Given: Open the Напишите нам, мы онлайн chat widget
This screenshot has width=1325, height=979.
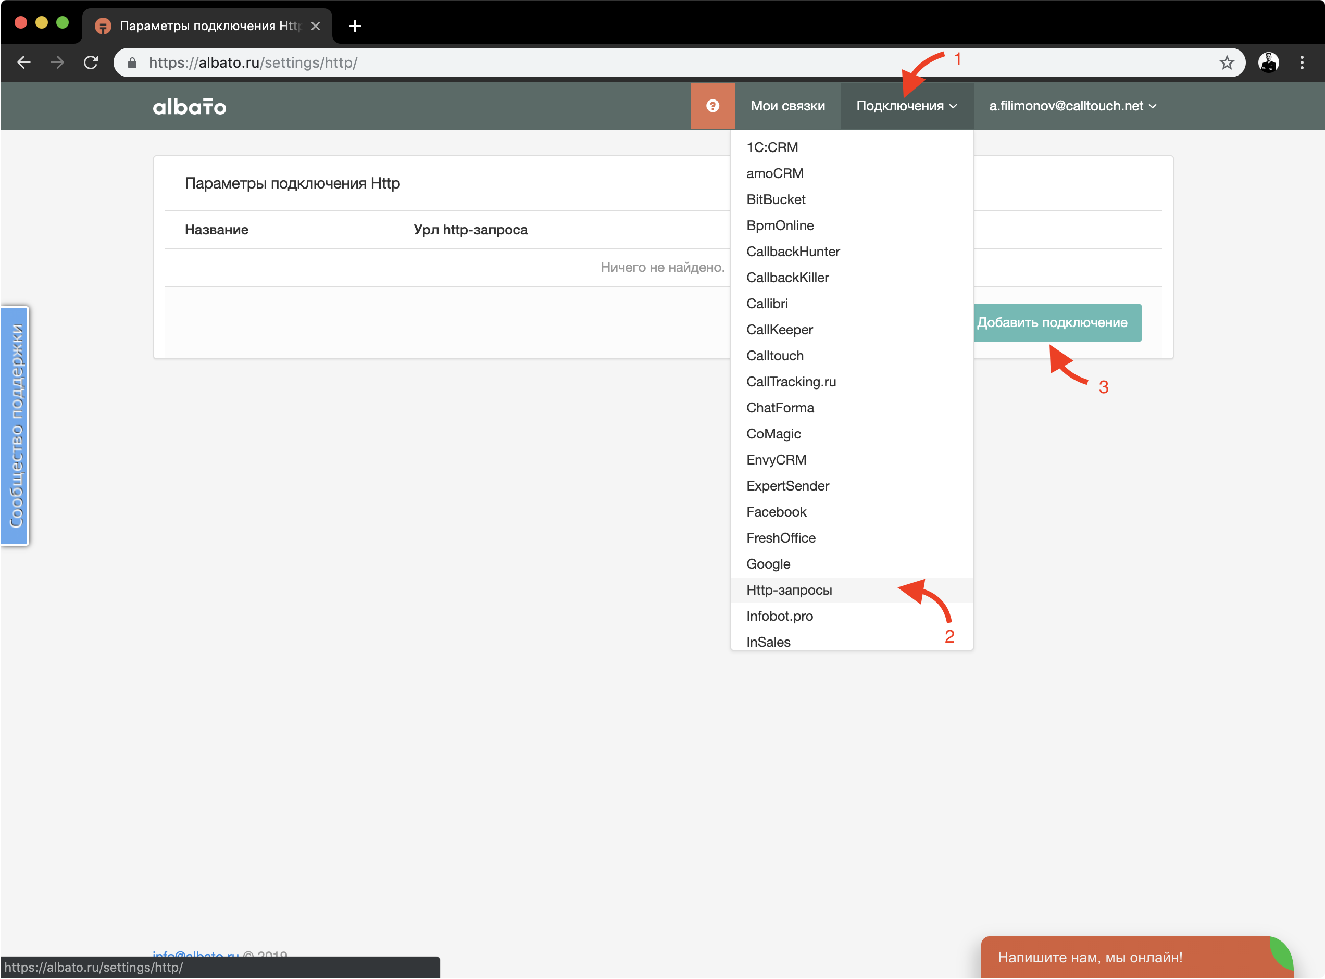Looking at the screenshot, I should (x=1136, y=957).
